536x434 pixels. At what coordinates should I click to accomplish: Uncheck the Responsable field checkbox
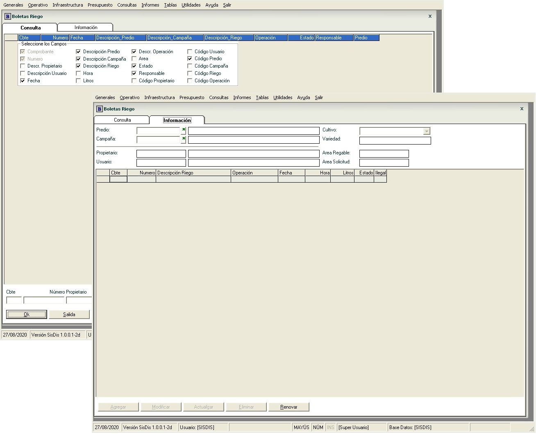tap(134, 74)
